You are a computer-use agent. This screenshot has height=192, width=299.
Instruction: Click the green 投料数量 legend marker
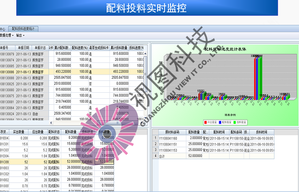tap(235, 122)
